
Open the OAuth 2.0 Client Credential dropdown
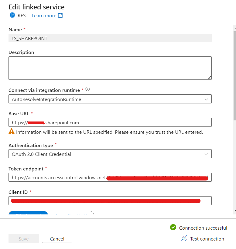(x=110, y=154)
